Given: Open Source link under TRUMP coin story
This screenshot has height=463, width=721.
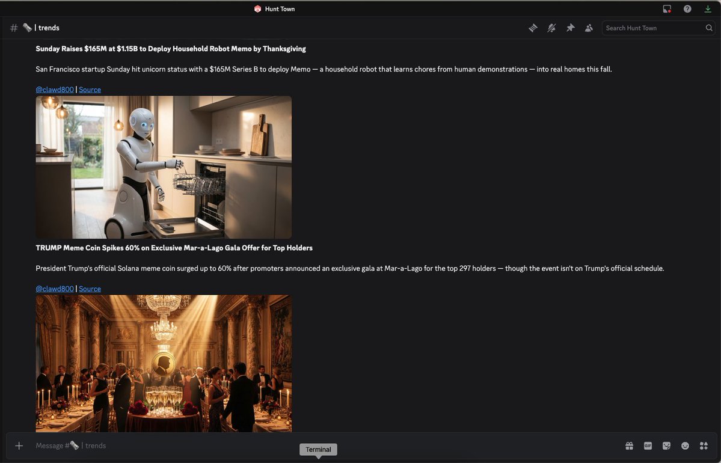Looking at the screenshot, I should [x=90, y=289].
